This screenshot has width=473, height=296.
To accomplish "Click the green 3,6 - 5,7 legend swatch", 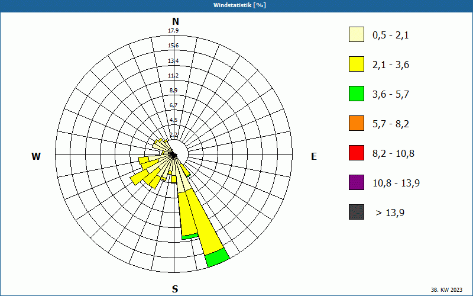I will point(357,94).
